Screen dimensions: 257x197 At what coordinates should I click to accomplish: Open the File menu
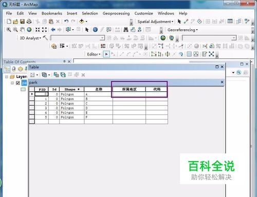click(9, 13)
